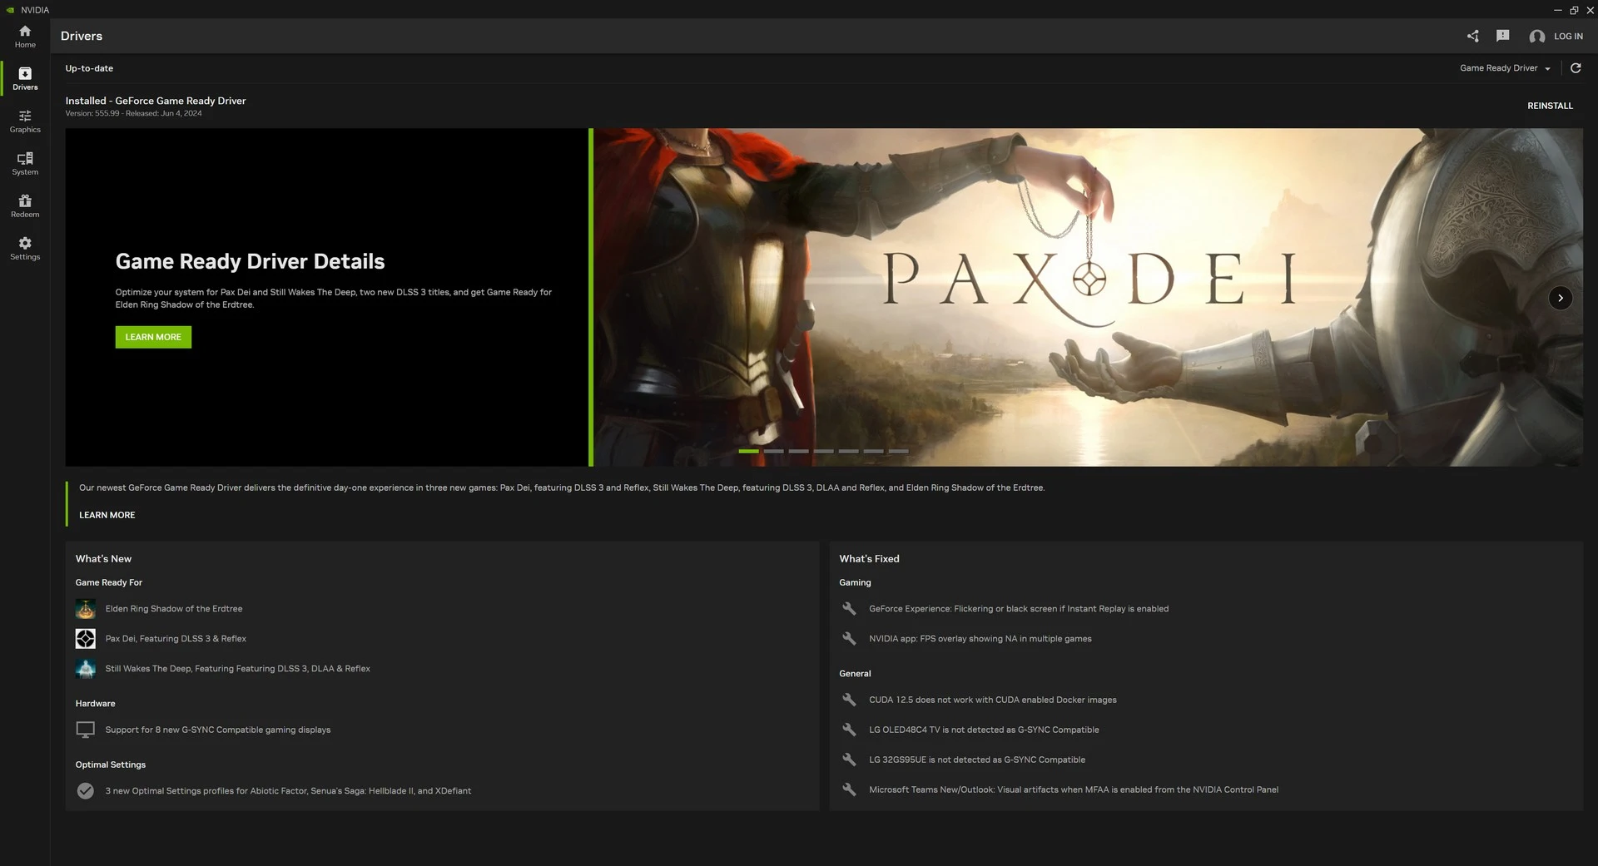Select 'GeForce Experience: Flickering or black screen' text
The height and width of the screenshot is (866, 1598).
(x=1019, y=609)
